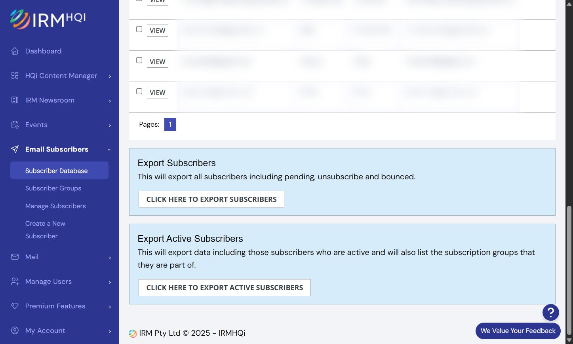Tick the checkbox in the third-to-last table row
The image size is (573, 344).
(x=139, y=29)
